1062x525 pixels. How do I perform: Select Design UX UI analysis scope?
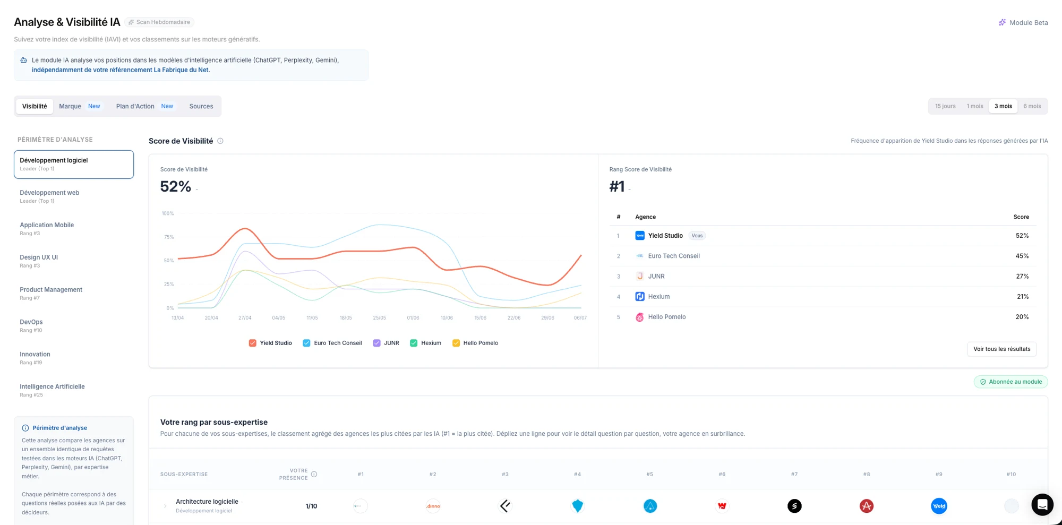(x=74, y=261)
